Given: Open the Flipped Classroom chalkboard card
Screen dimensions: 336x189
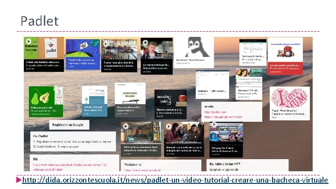Looking at the screenshot, I should pyautogui.click(x=171, y=104).
